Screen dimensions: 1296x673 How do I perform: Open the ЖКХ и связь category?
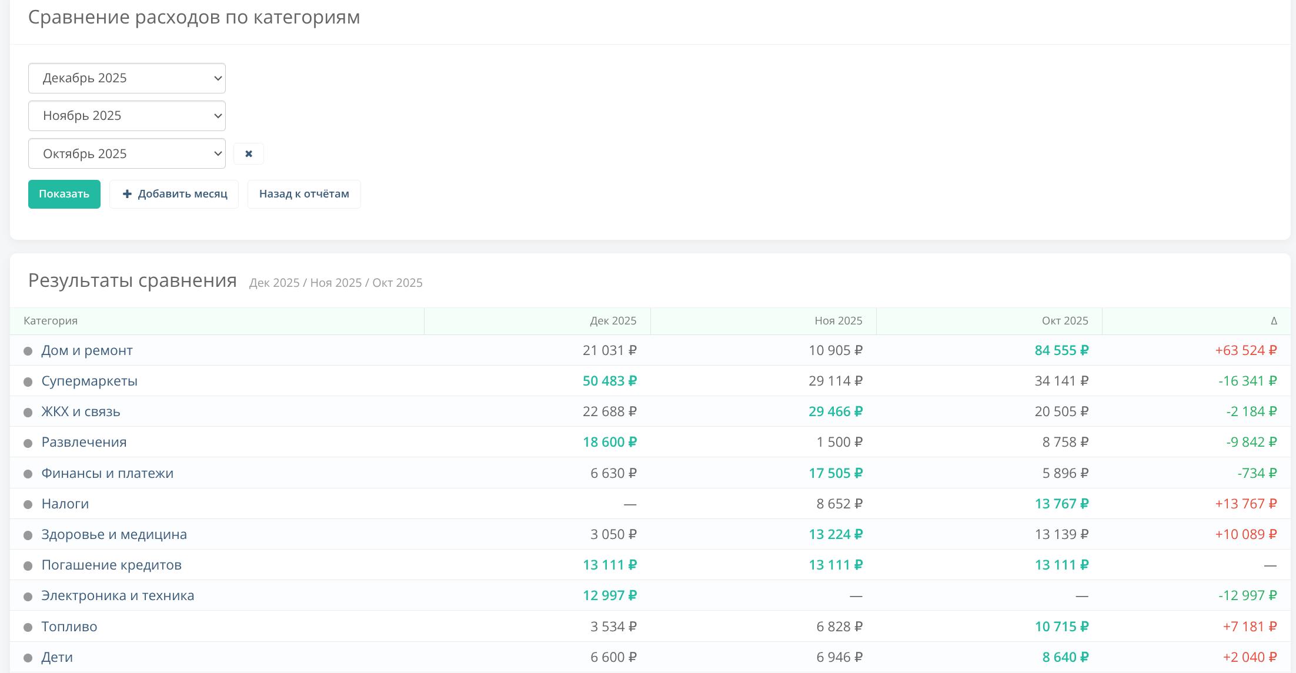coord(81,411)
